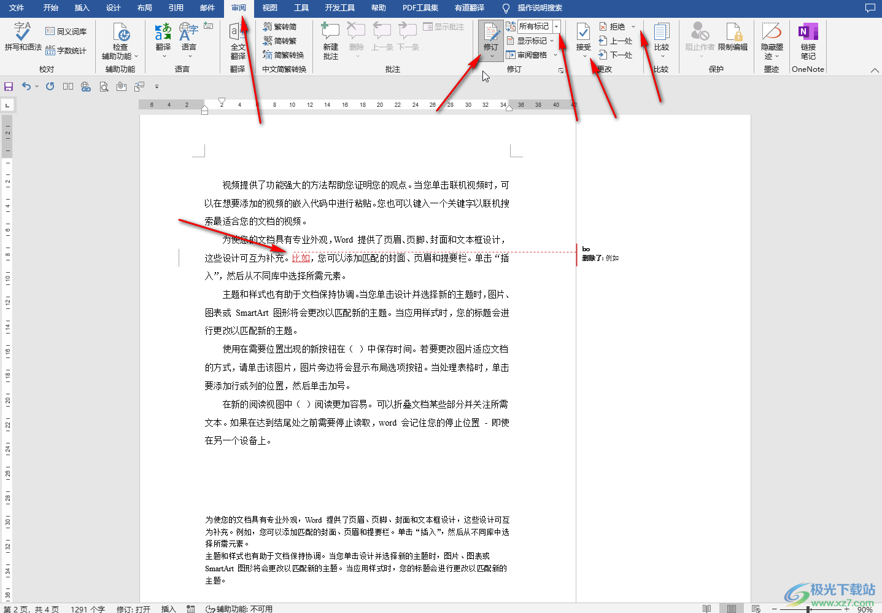The image size is (882, 613).
Task: Go to next change 下一处
Action: point(616,55)
